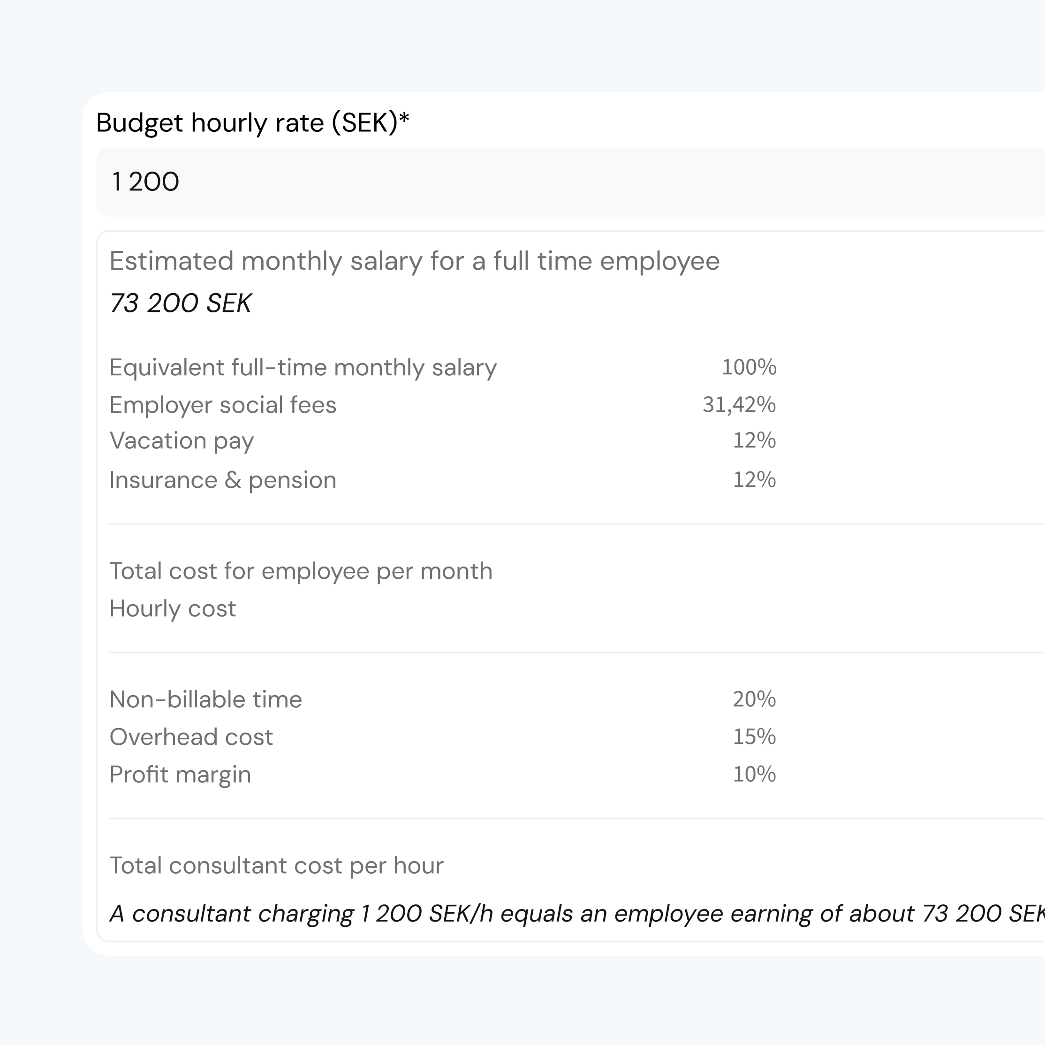Click the 100% salary percentage value
Viewport: 1045px width, 1045px height.
click(x=749, y=368)
